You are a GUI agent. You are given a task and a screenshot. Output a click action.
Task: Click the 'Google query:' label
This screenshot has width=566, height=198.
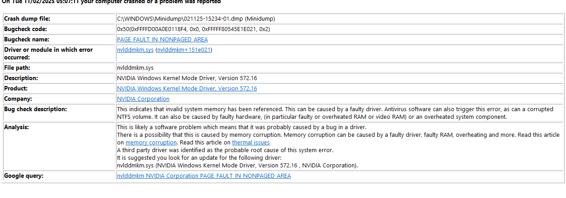tap(24, 176)
